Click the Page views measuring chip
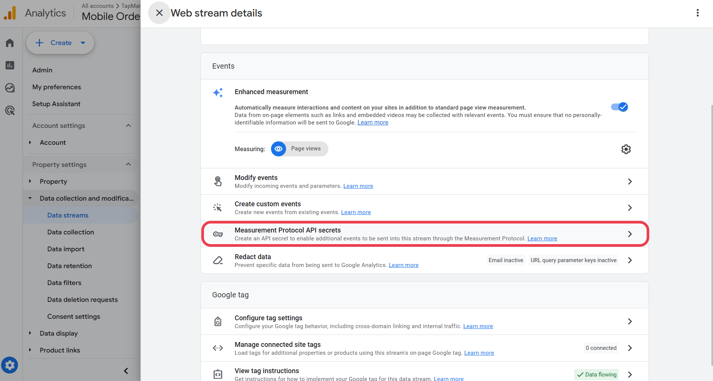713x381 pixels. coord(300,149)
